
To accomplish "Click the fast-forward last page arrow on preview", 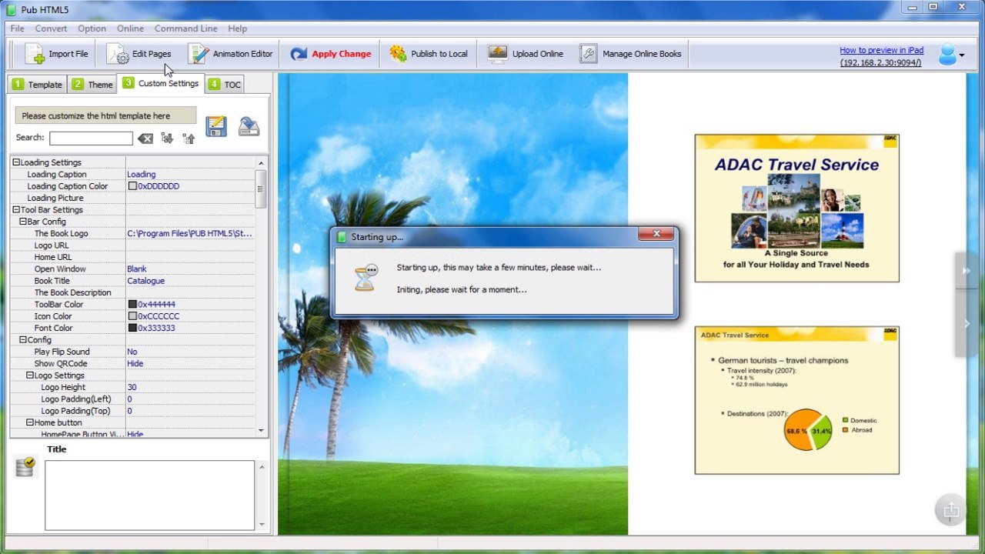I will pyautogui.click(x=966, y=271).
